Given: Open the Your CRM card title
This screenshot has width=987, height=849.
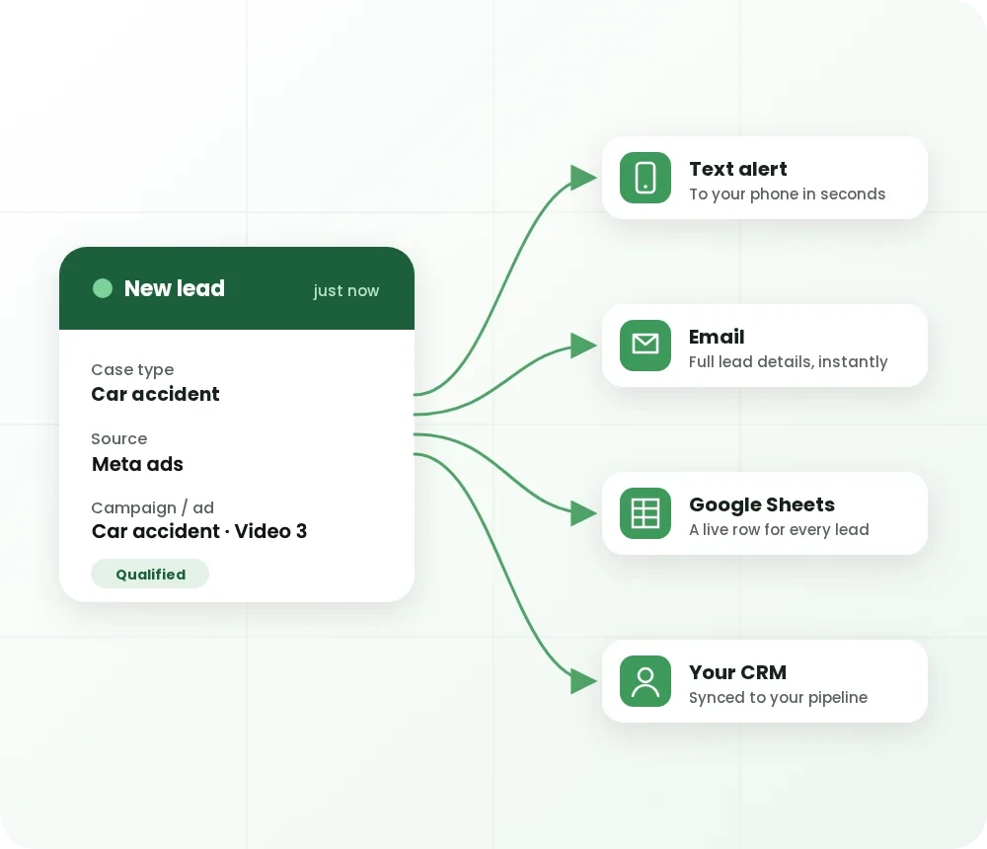Looking at the screenshot, I should [x=737, y=672].
